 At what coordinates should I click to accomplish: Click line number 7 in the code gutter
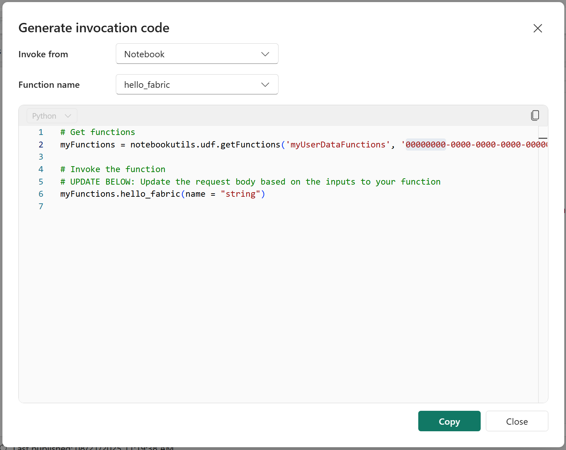[x=41, y=206]
